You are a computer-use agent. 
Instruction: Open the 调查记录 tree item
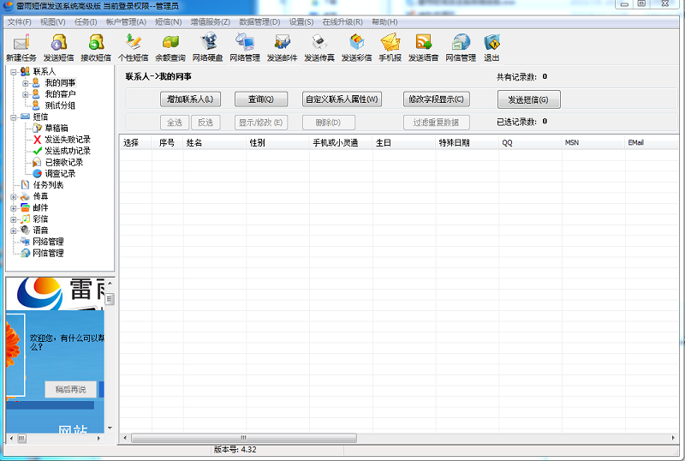(60, 174)
